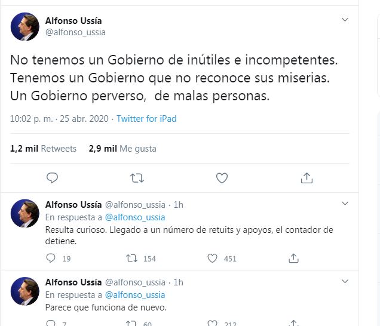Share the 'Resulta curioso' reply
The height and width of the screenshot is (326, 380).
293,258
